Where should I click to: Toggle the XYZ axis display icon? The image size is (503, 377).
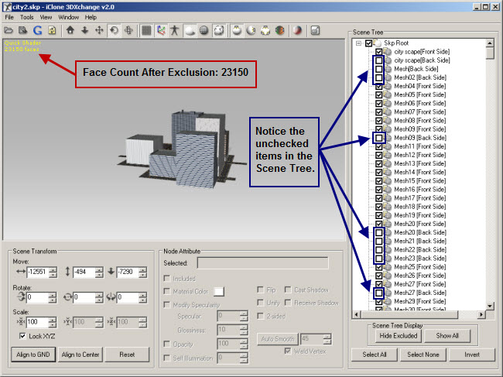coord(161,30)
